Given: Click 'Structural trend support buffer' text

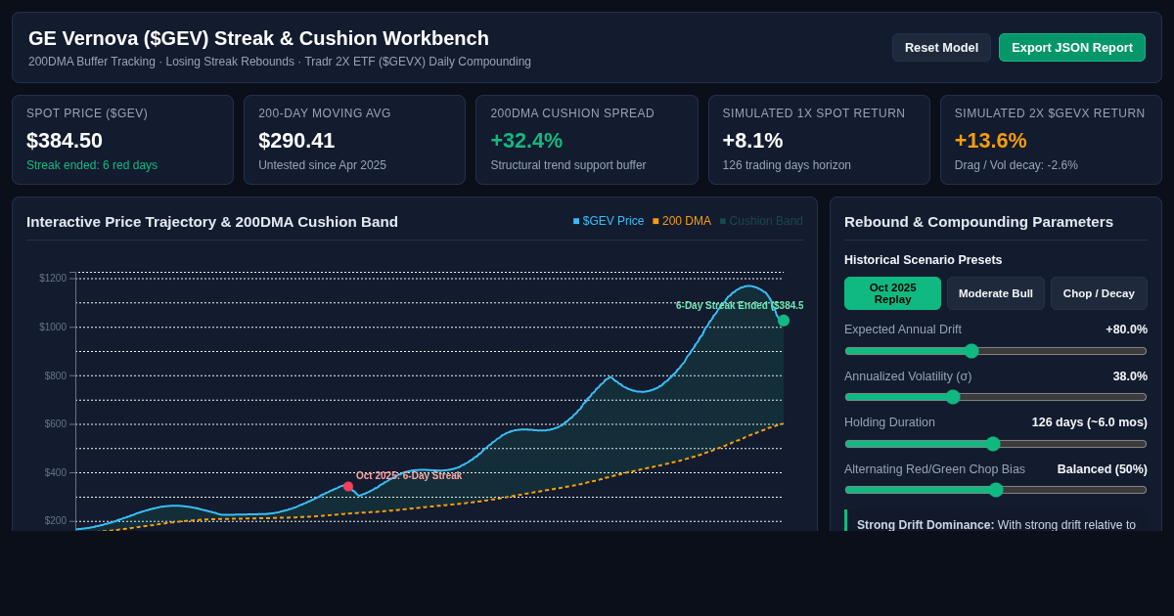Looking at the screenshot, I should pos(567,165).
